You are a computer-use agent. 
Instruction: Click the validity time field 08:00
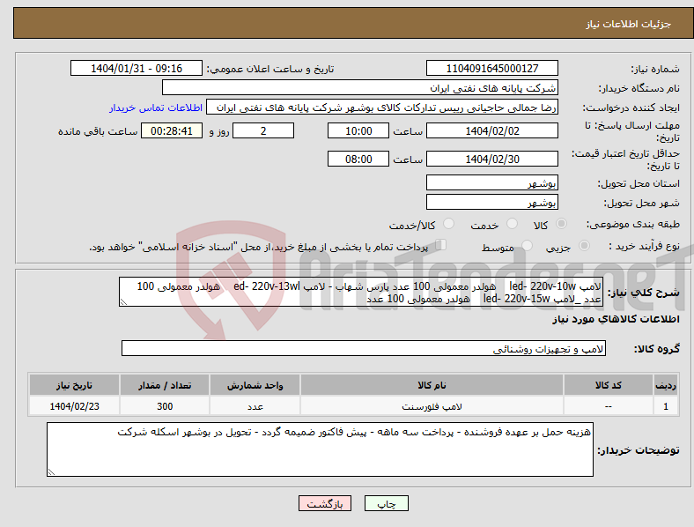tap(358, 159)
